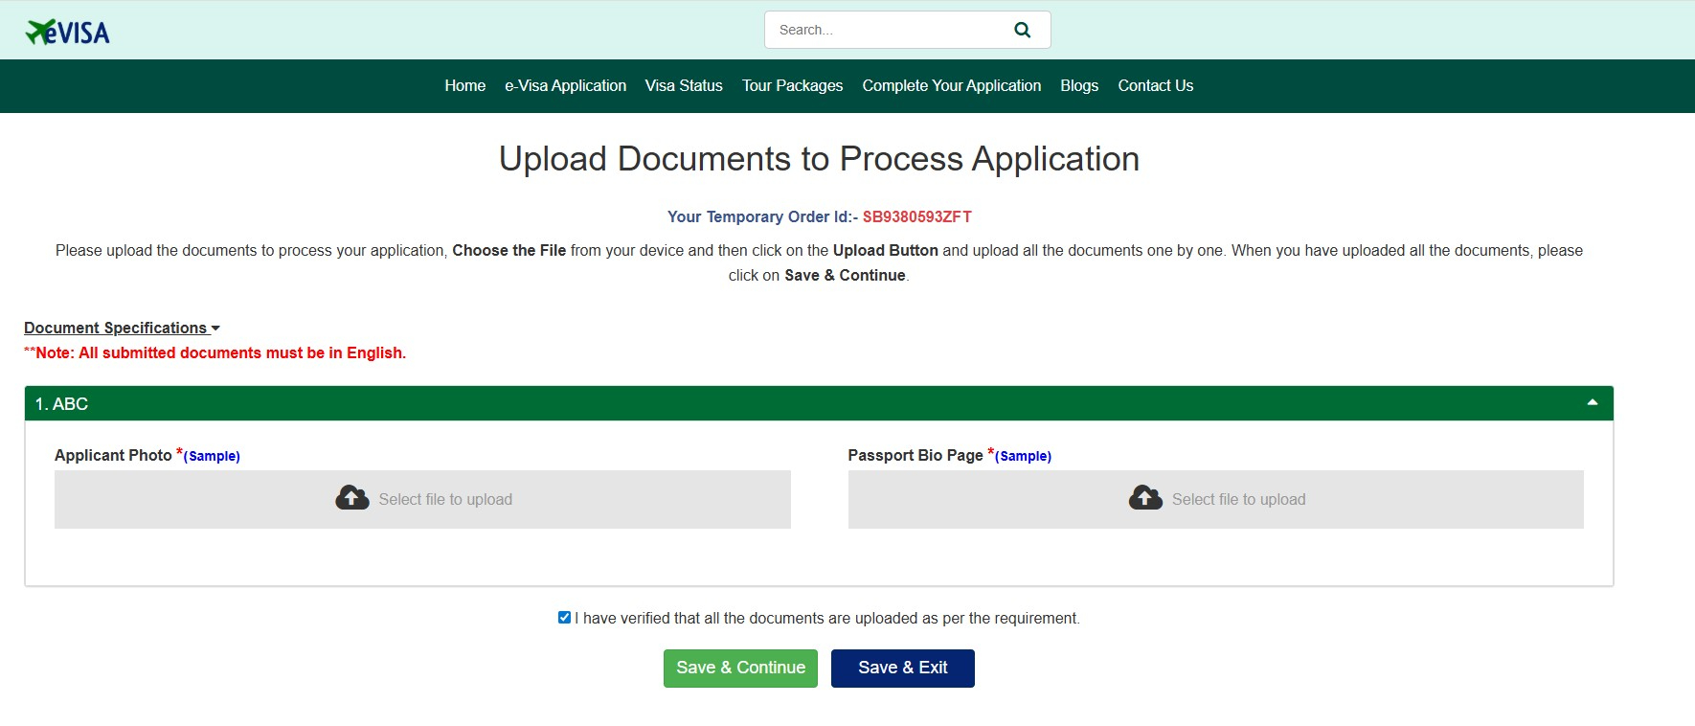Click the search magnifier icon
This screenshot has height=726, width=1695.
(x=1022, y=30)
